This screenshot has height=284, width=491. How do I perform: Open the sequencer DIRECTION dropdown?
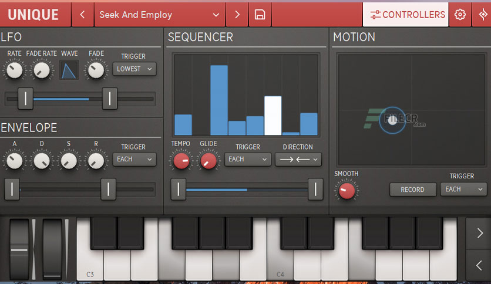(298, 159)
